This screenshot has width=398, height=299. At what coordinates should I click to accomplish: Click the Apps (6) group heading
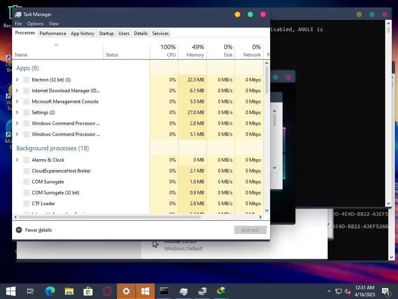(28, 68)
